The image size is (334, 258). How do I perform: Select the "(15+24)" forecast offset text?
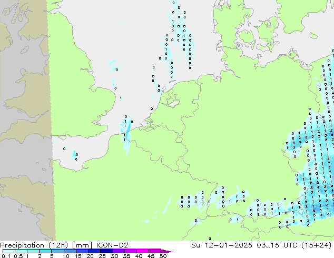(316, 245)
